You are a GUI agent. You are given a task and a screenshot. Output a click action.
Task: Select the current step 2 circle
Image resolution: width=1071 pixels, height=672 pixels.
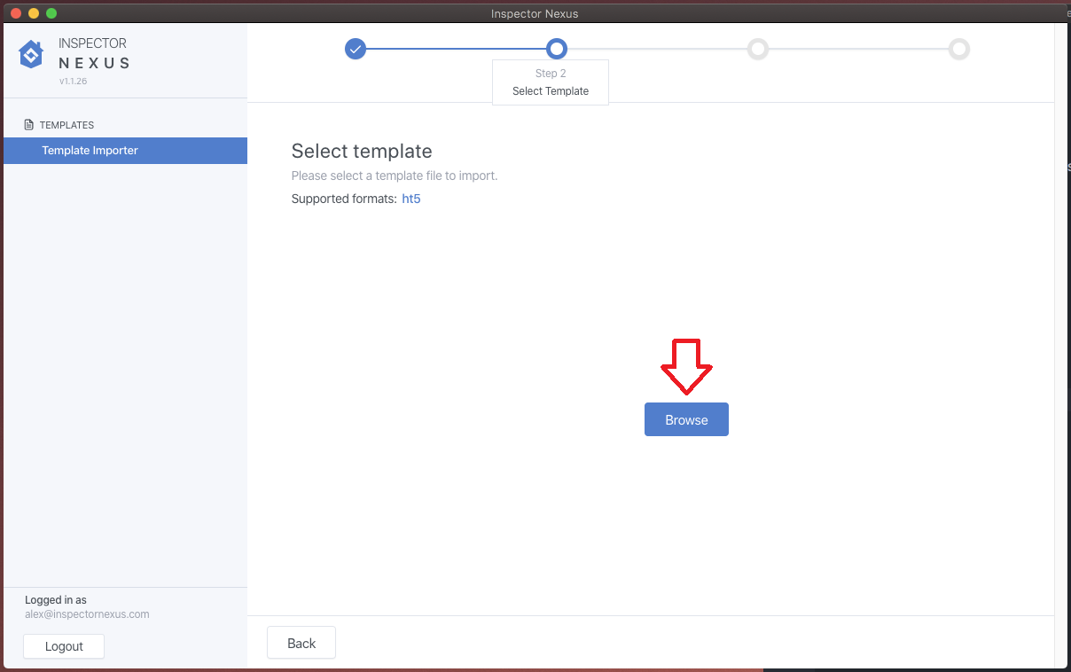pos(557,49)
